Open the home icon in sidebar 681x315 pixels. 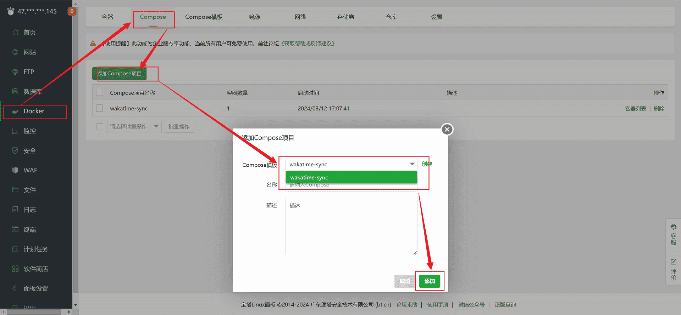coord(15,33)
